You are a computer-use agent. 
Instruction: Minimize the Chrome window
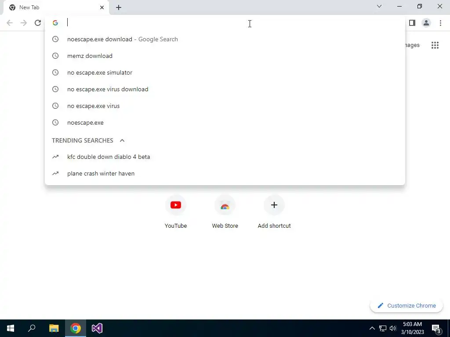399,6
